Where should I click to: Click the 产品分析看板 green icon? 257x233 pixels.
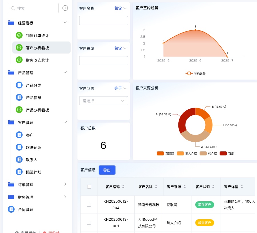coord(19,110)
